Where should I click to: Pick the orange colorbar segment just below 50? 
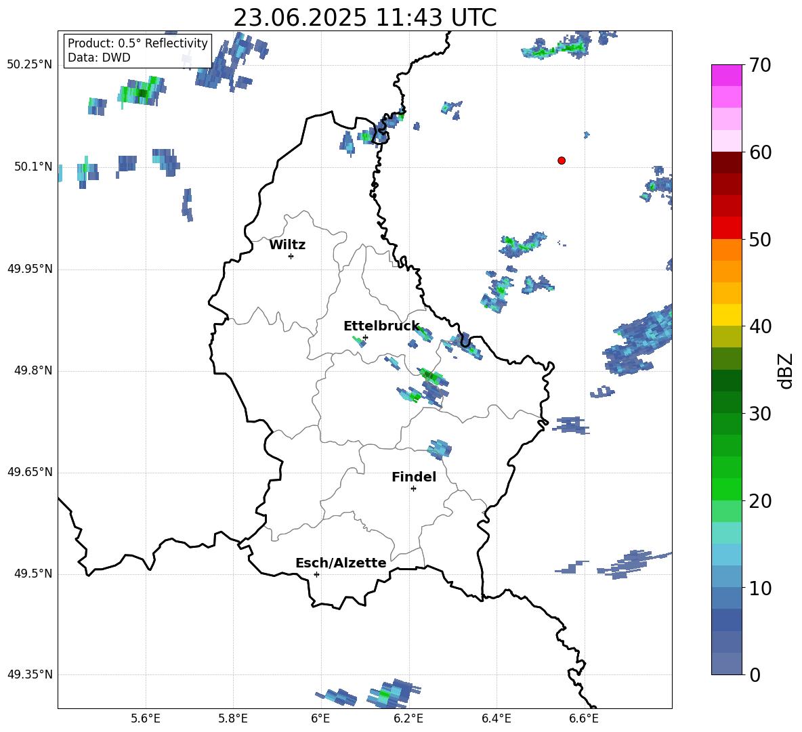click(726, 250)
